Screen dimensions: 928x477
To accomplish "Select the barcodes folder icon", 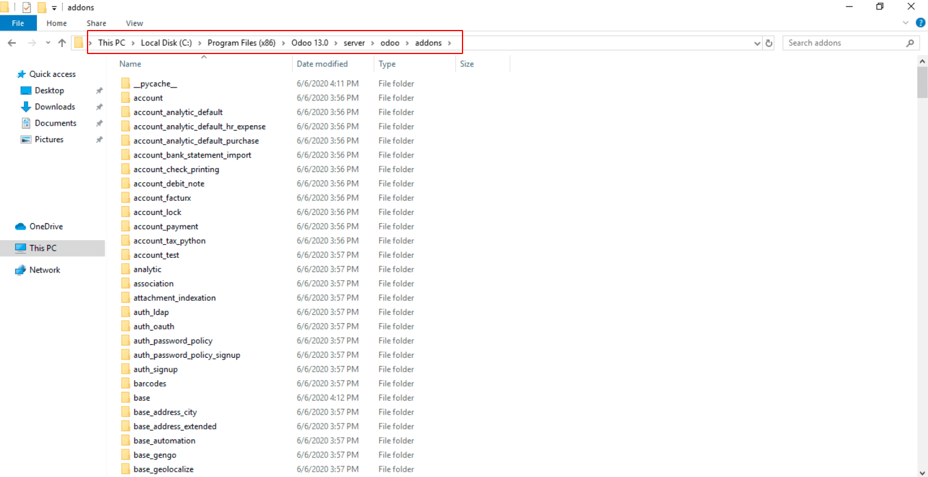I will (x=125, y=383).
